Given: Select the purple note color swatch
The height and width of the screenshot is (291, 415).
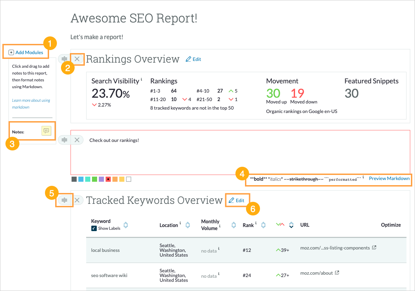Looking at the screenshot, I should click(x=101, y=179).
